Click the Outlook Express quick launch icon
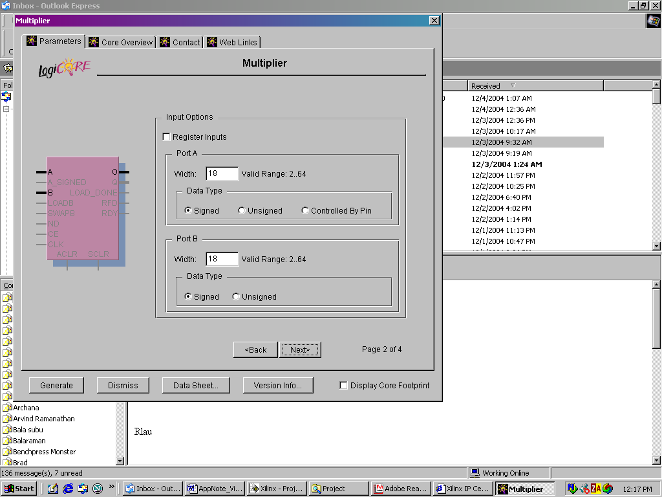This screenshot has height=497, width=662. [83, 489]
